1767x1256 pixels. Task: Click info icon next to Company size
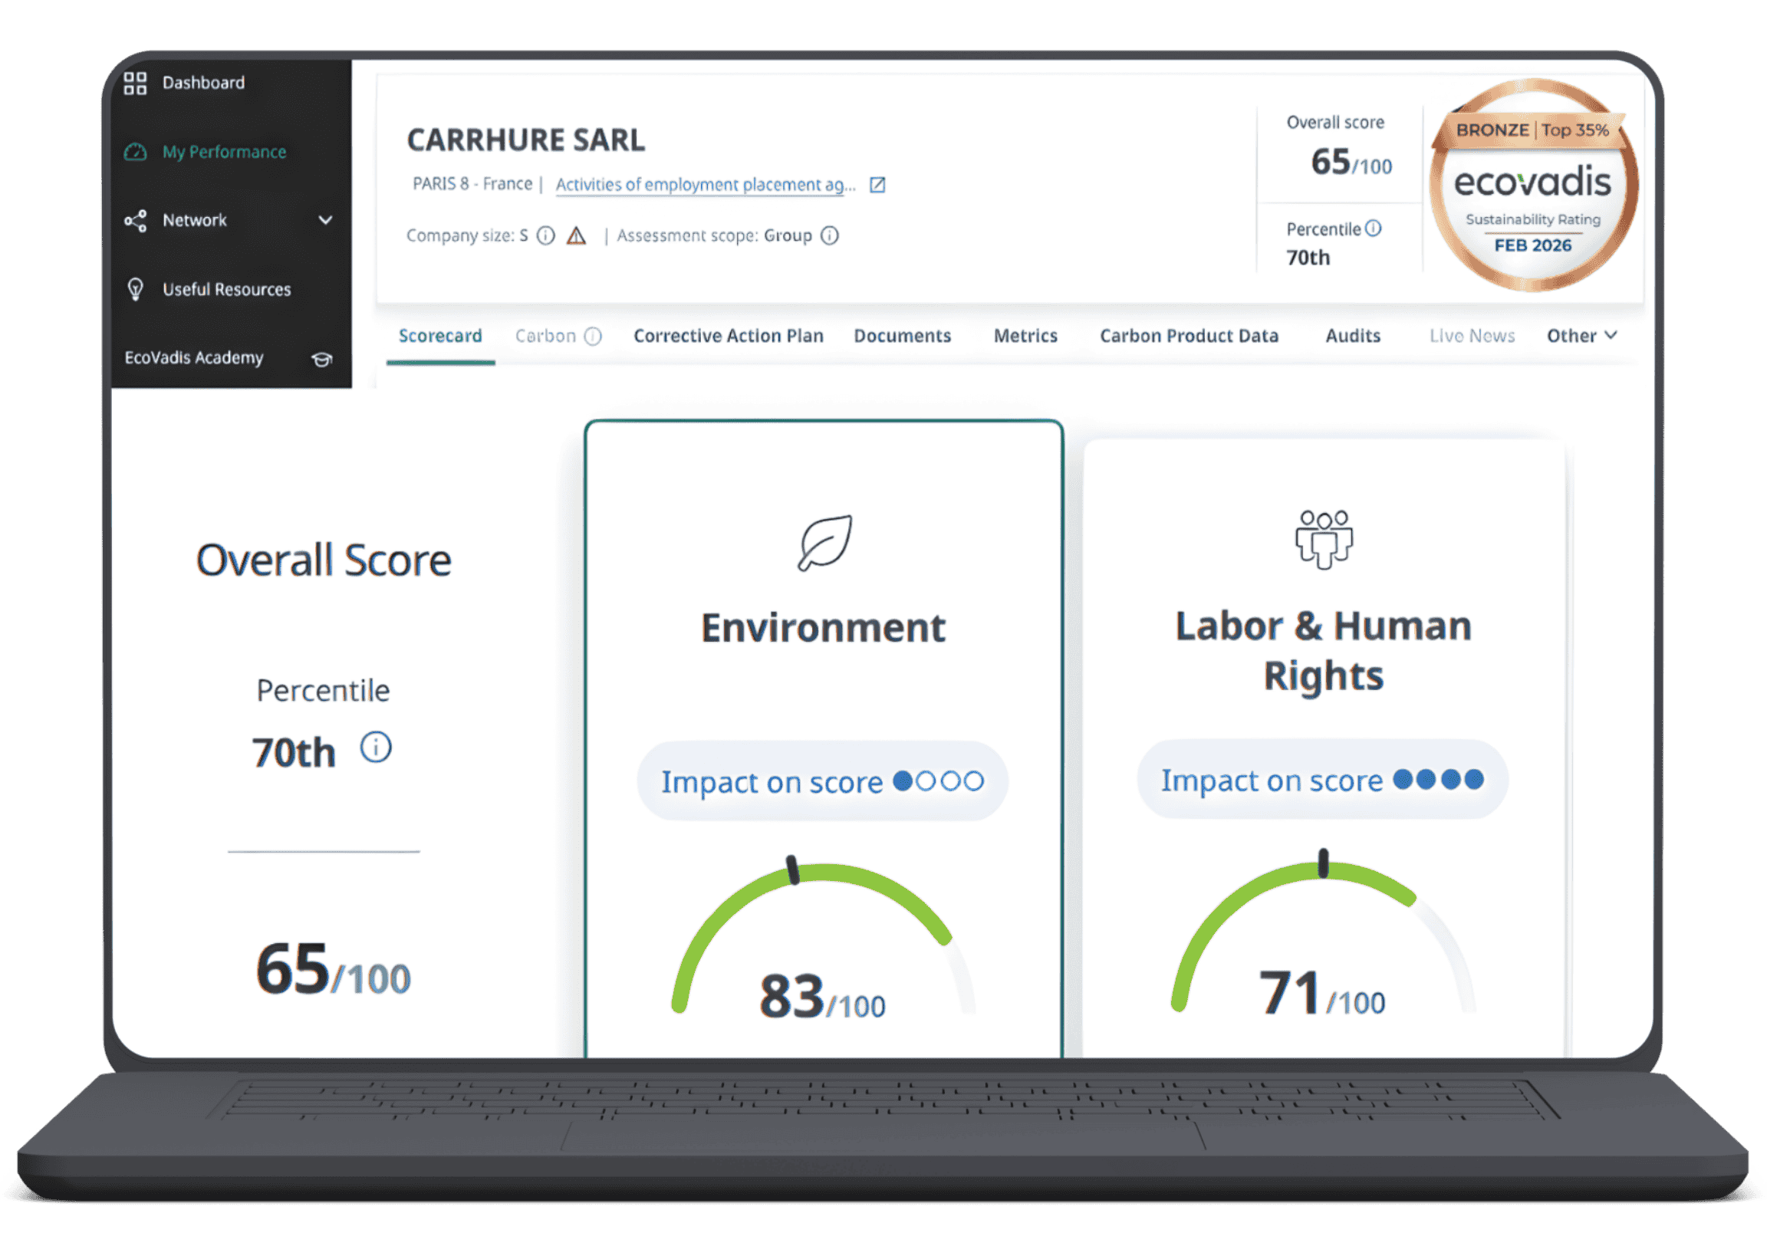(x=546, y=236)
